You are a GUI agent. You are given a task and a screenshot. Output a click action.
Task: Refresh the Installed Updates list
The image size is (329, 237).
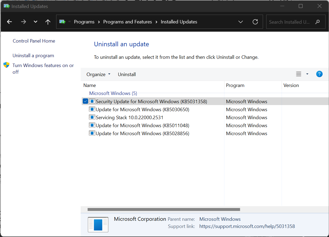tap(255, 22)
